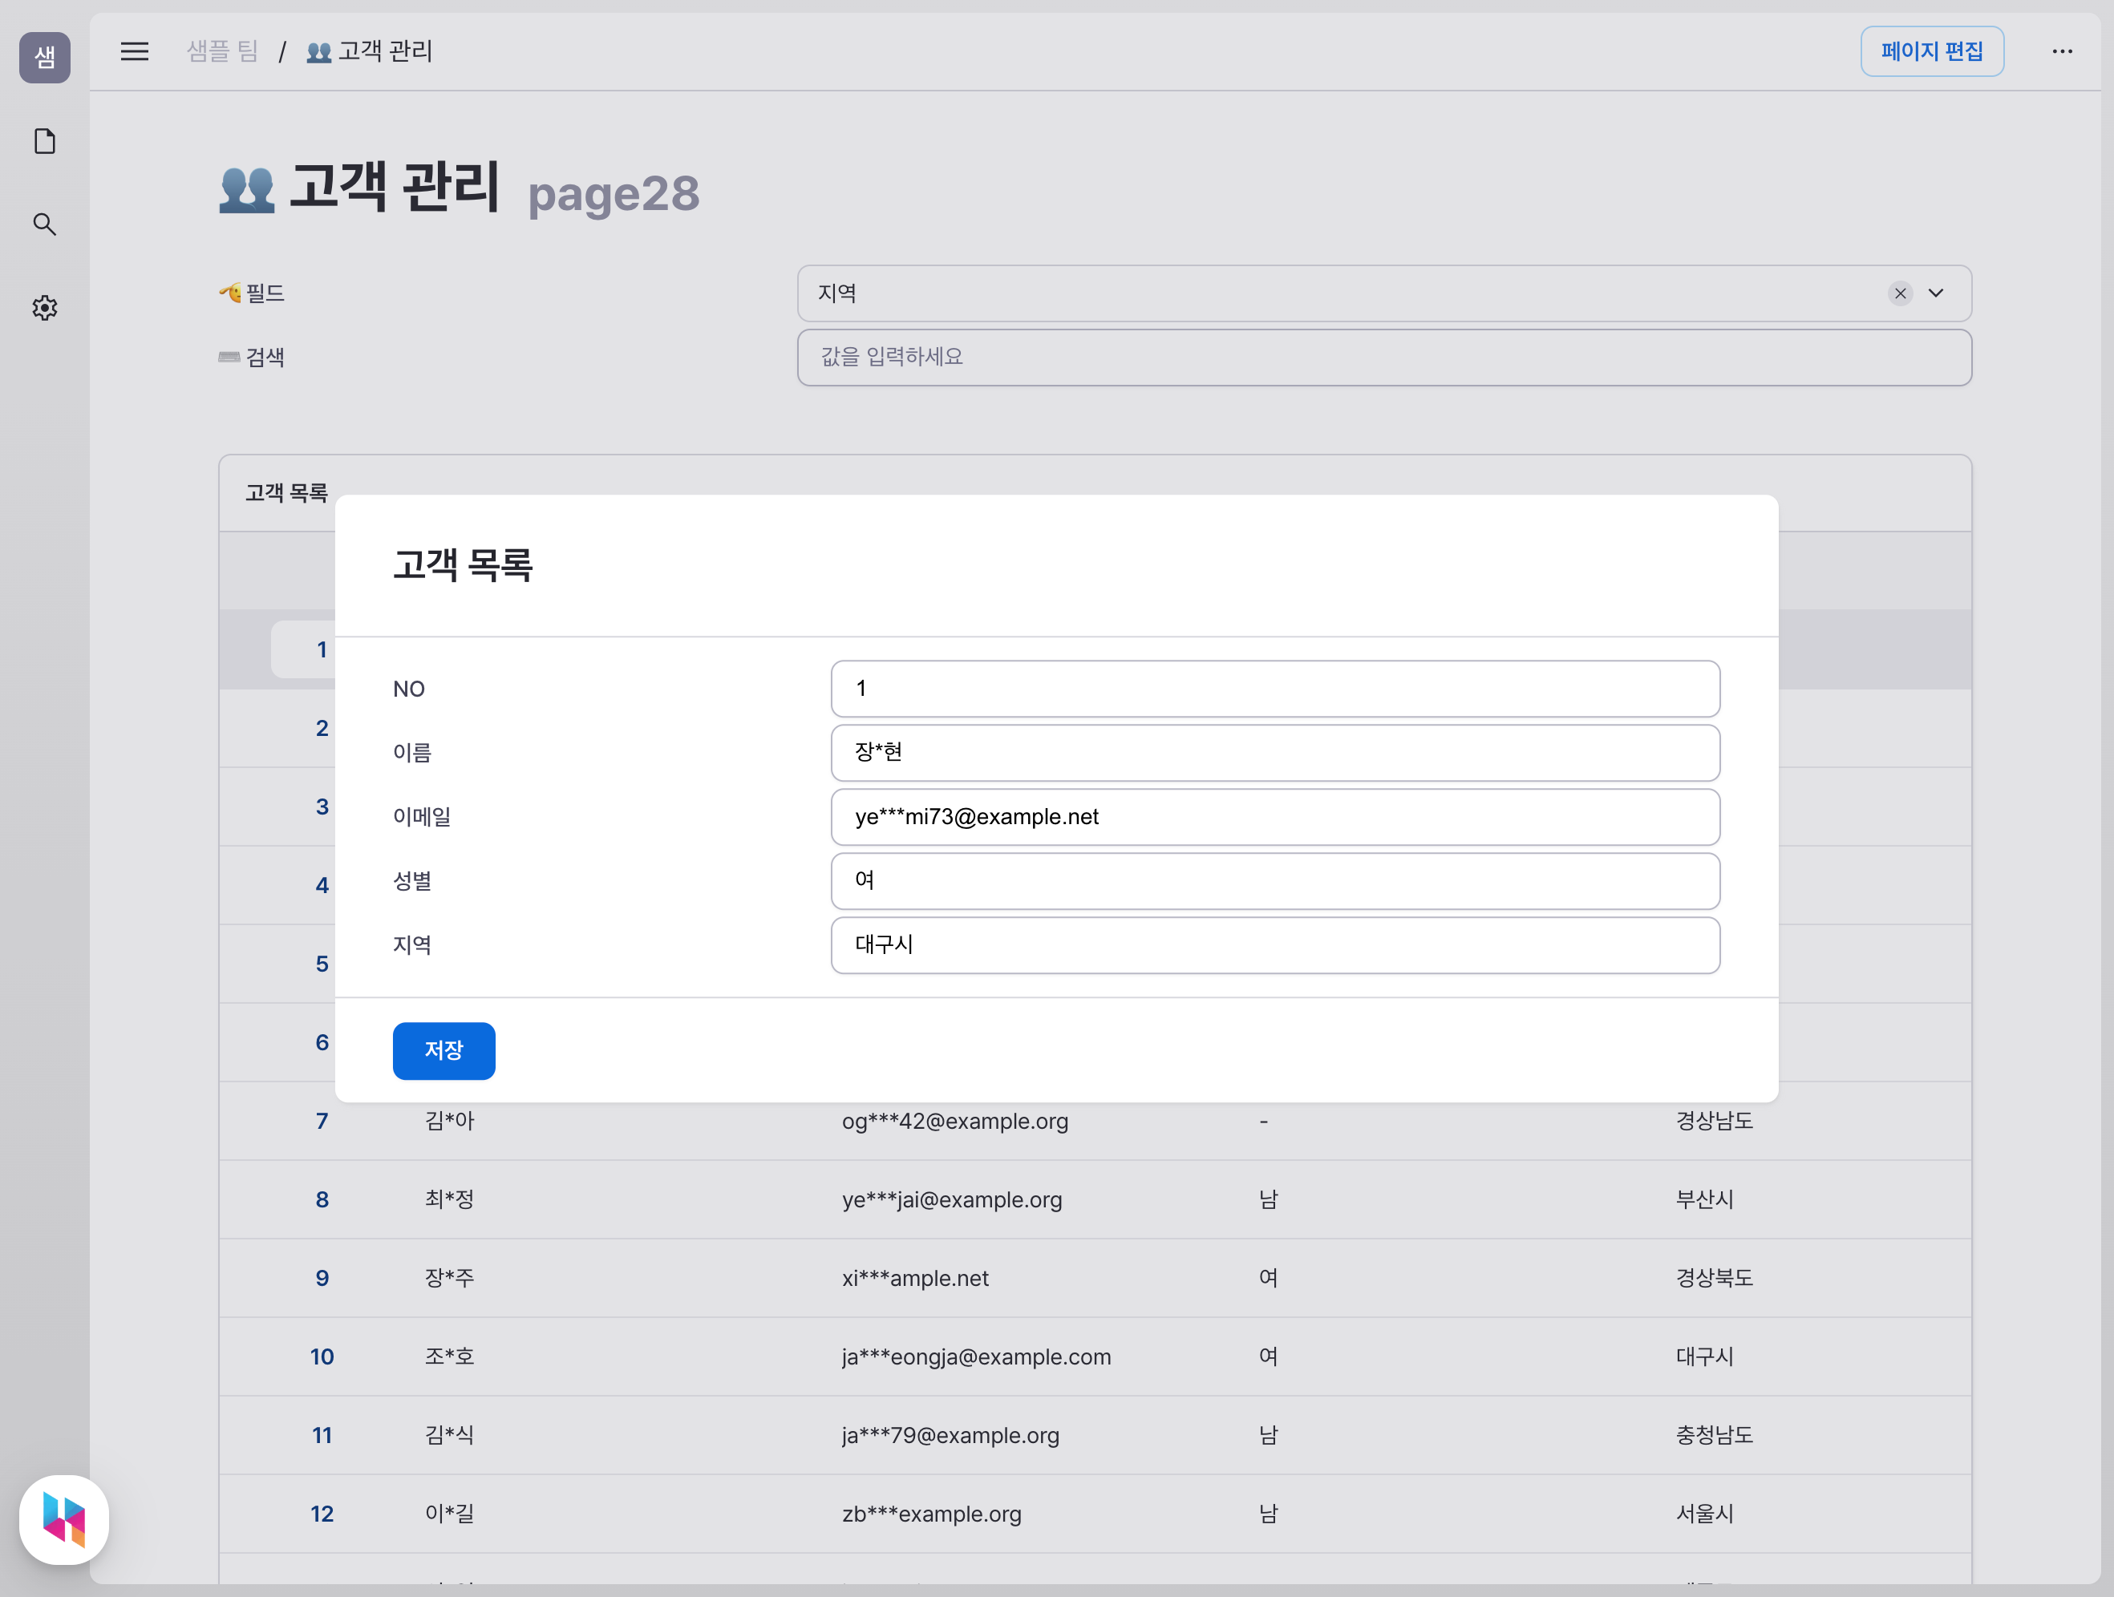Open the more options ellipsis icon

[x=2063, y=51]
